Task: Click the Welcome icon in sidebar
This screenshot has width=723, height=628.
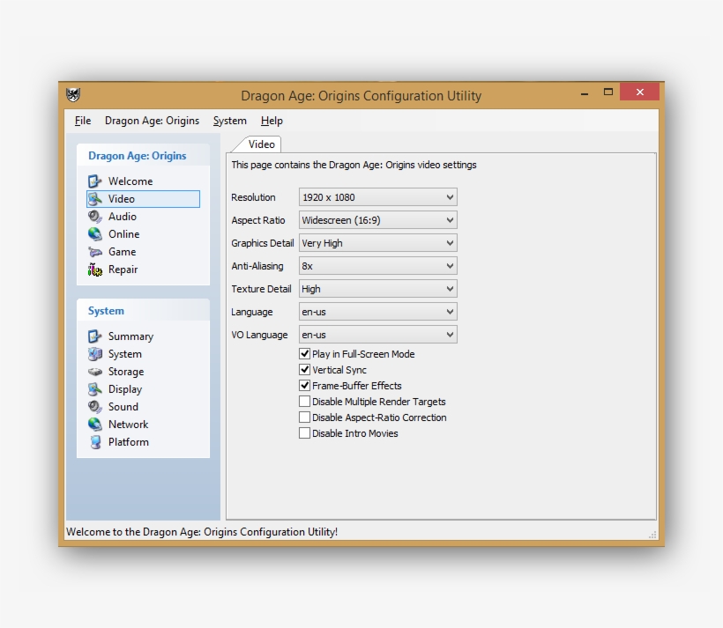Action: pos(95,181)
